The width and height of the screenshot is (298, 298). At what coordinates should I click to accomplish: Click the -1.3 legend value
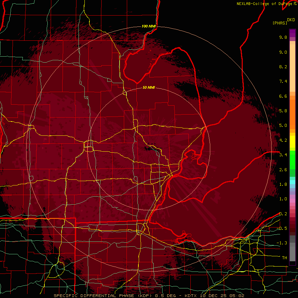point(282,243)
